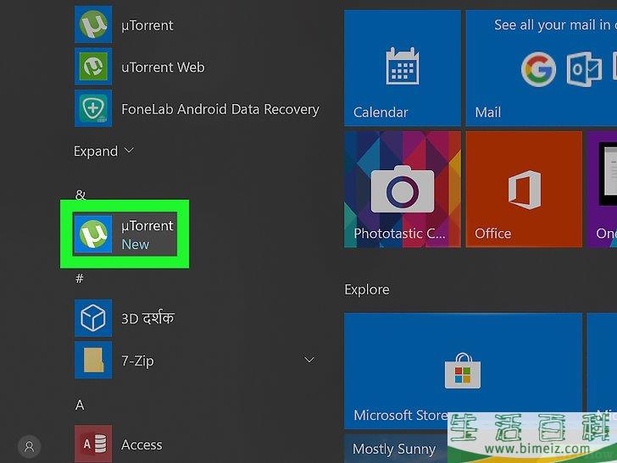Screen dimensions: 617x463
Task: Click the Access label
Action: click(x=142, y=445)
